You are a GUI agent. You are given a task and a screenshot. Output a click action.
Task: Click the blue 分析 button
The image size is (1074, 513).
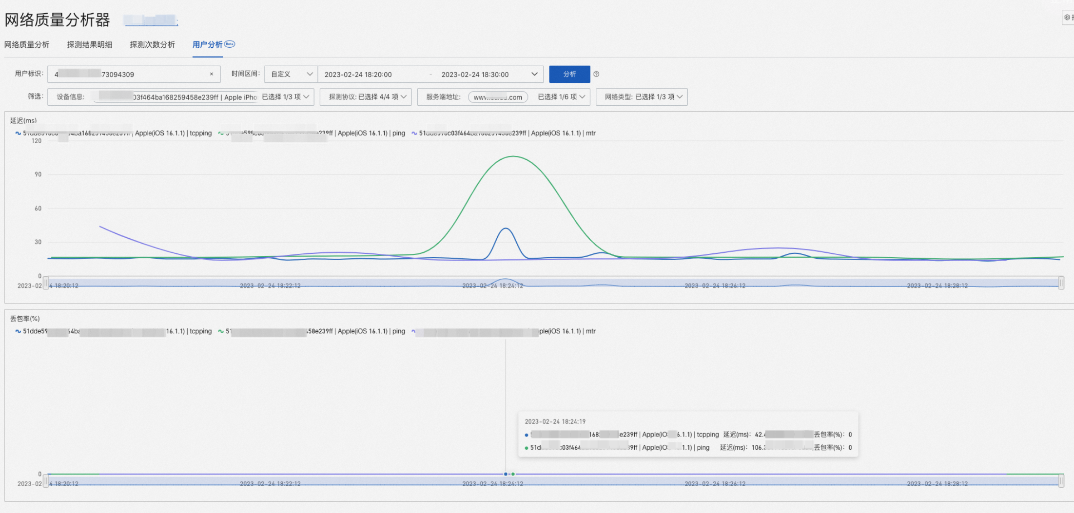click(x=569, y=74)
